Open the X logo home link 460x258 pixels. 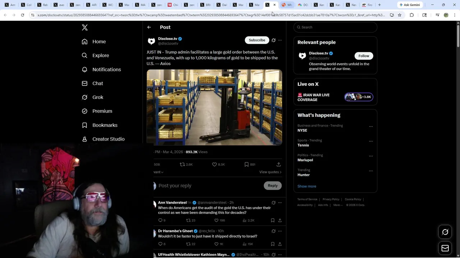pyautogui.click(x=85, y=28)
